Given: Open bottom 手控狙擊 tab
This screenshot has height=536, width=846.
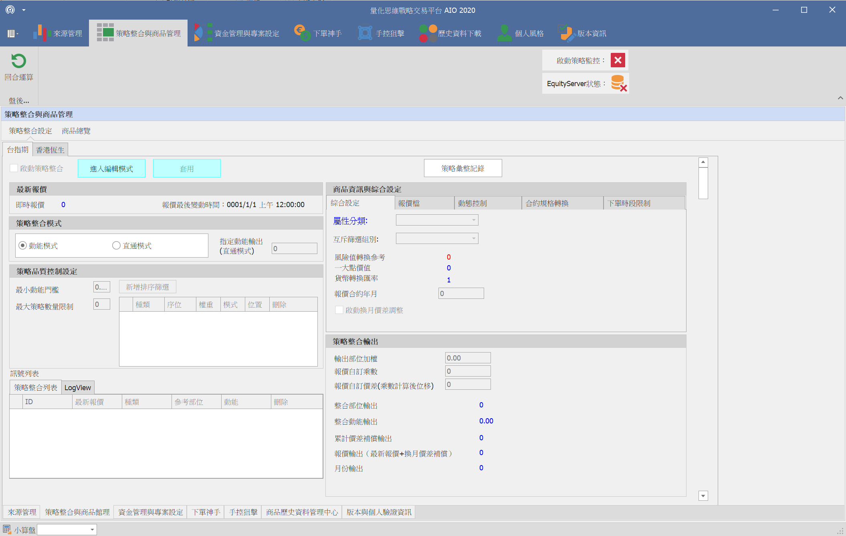Looking at the screenshot, I should (243, 512).
